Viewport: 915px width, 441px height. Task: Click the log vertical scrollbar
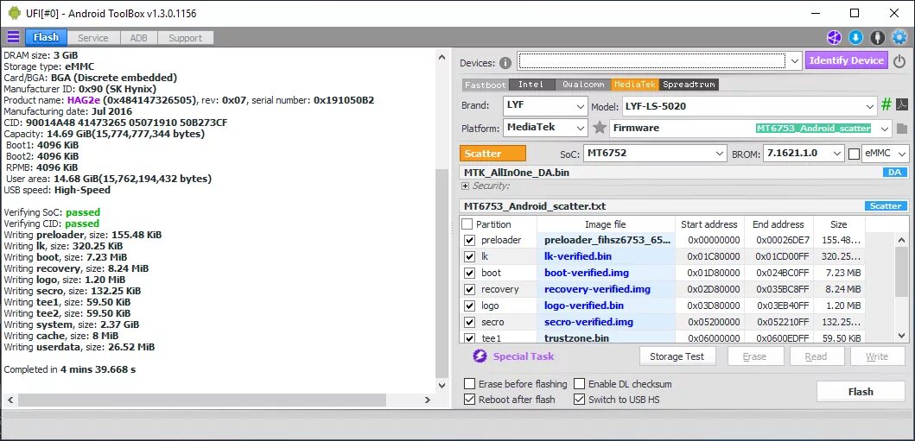pyautogui.click(x=443, y=274)
